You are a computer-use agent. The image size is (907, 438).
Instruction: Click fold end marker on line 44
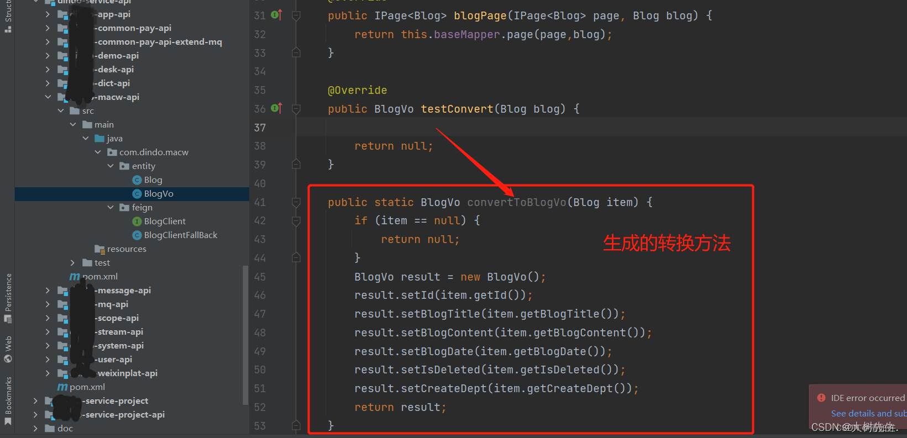click(x=296, y=258)
